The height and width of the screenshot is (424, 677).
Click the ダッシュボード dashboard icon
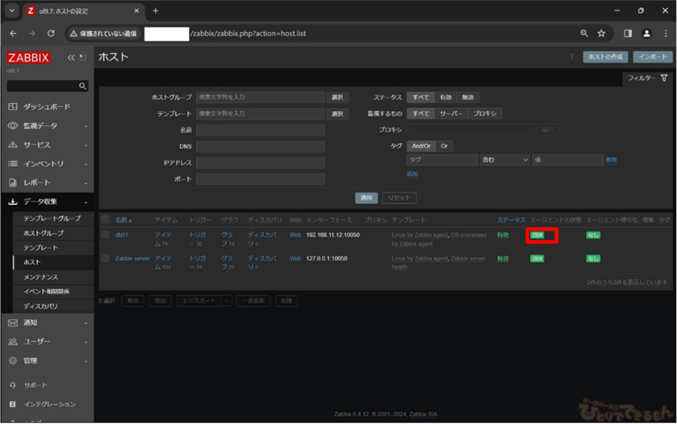(13, 106)
